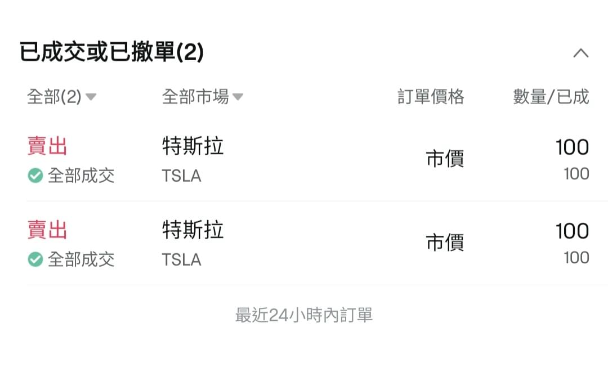Click 全部成交 status of second order
This screenshot has height=386, width=608.
tap(81, 259)
